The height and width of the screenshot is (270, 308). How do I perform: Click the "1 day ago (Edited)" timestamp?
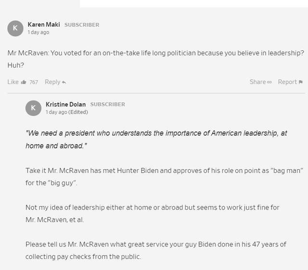pos(67,112)
